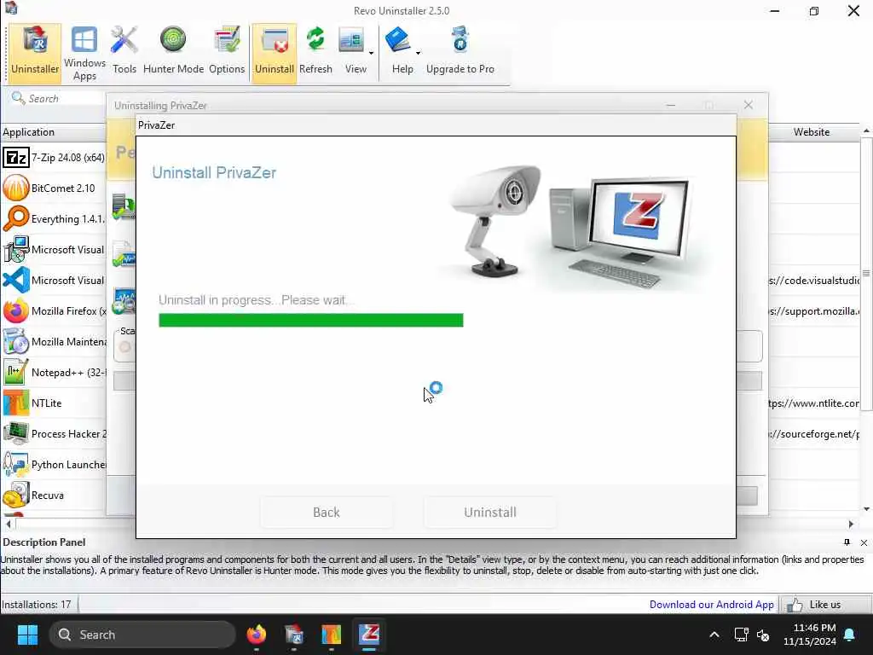Click the program Search field

[x=58, y=99]
